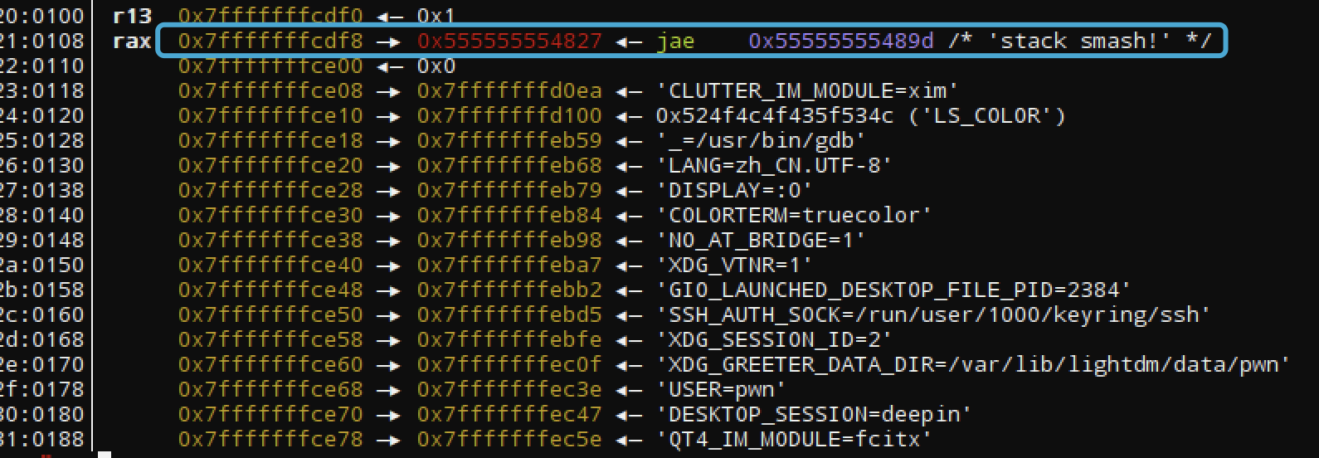
Task: Click pointer value 0x7fffffffd0ea
Action: point(509,90)
